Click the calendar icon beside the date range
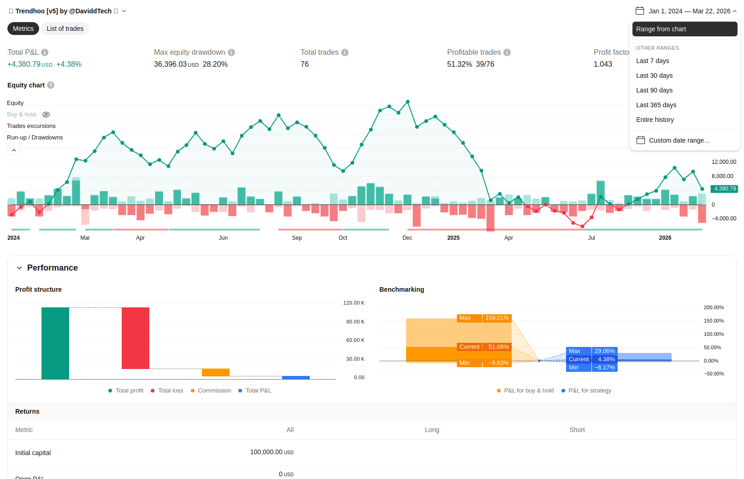Viewport: 744px width, 479px height. 640,11
